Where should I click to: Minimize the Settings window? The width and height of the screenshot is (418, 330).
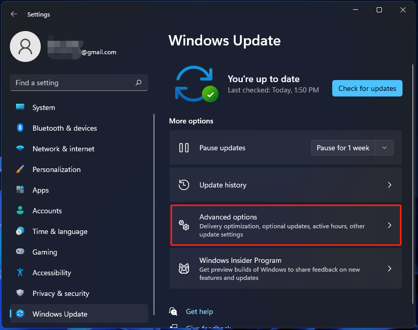click(355, 10)
